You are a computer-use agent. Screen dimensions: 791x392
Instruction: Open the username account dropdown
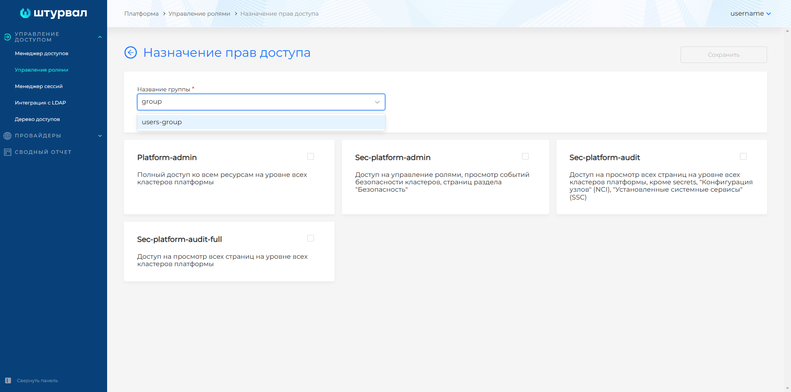click(x=750, y=14)
